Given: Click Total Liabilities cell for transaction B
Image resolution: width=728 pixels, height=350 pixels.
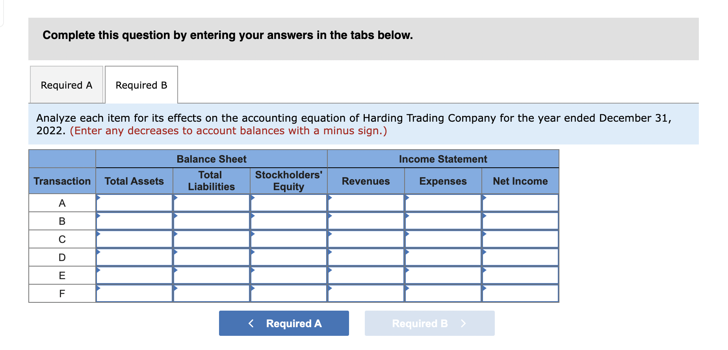Looking at the screenshot, I should point(211,221).
